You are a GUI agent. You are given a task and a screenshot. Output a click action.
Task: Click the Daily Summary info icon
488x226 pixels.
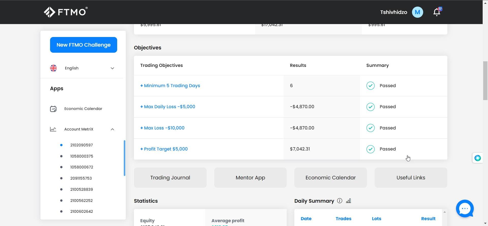[x=340, y=201]
